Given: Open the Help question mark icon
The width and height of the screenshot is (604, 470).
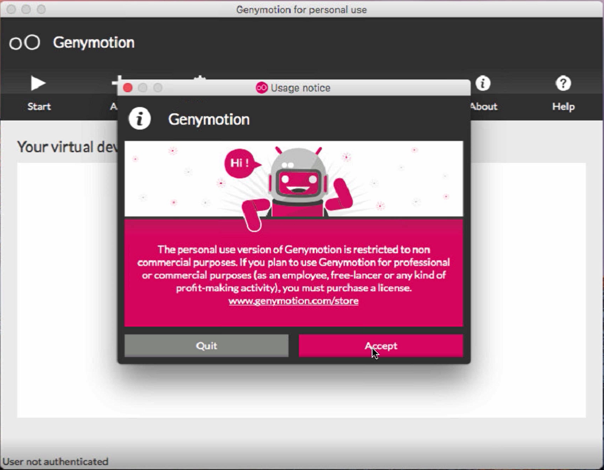Looking at the screenshot, I should 563,83.
